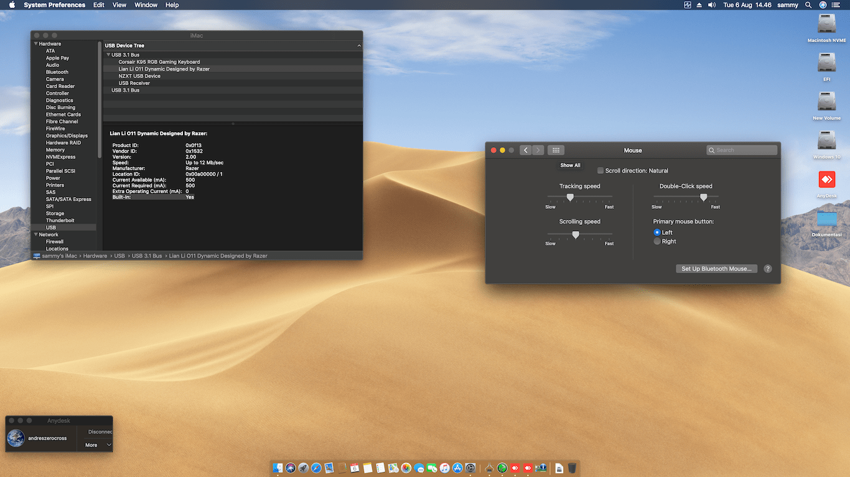Open the Macintosh NVME drive icon
Screen dimensions: 850x477
click(826, 24)
